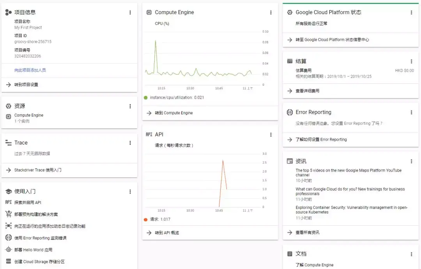
Task: Open 使用 Error Reporting 监测错误
Action: [40, 238]
